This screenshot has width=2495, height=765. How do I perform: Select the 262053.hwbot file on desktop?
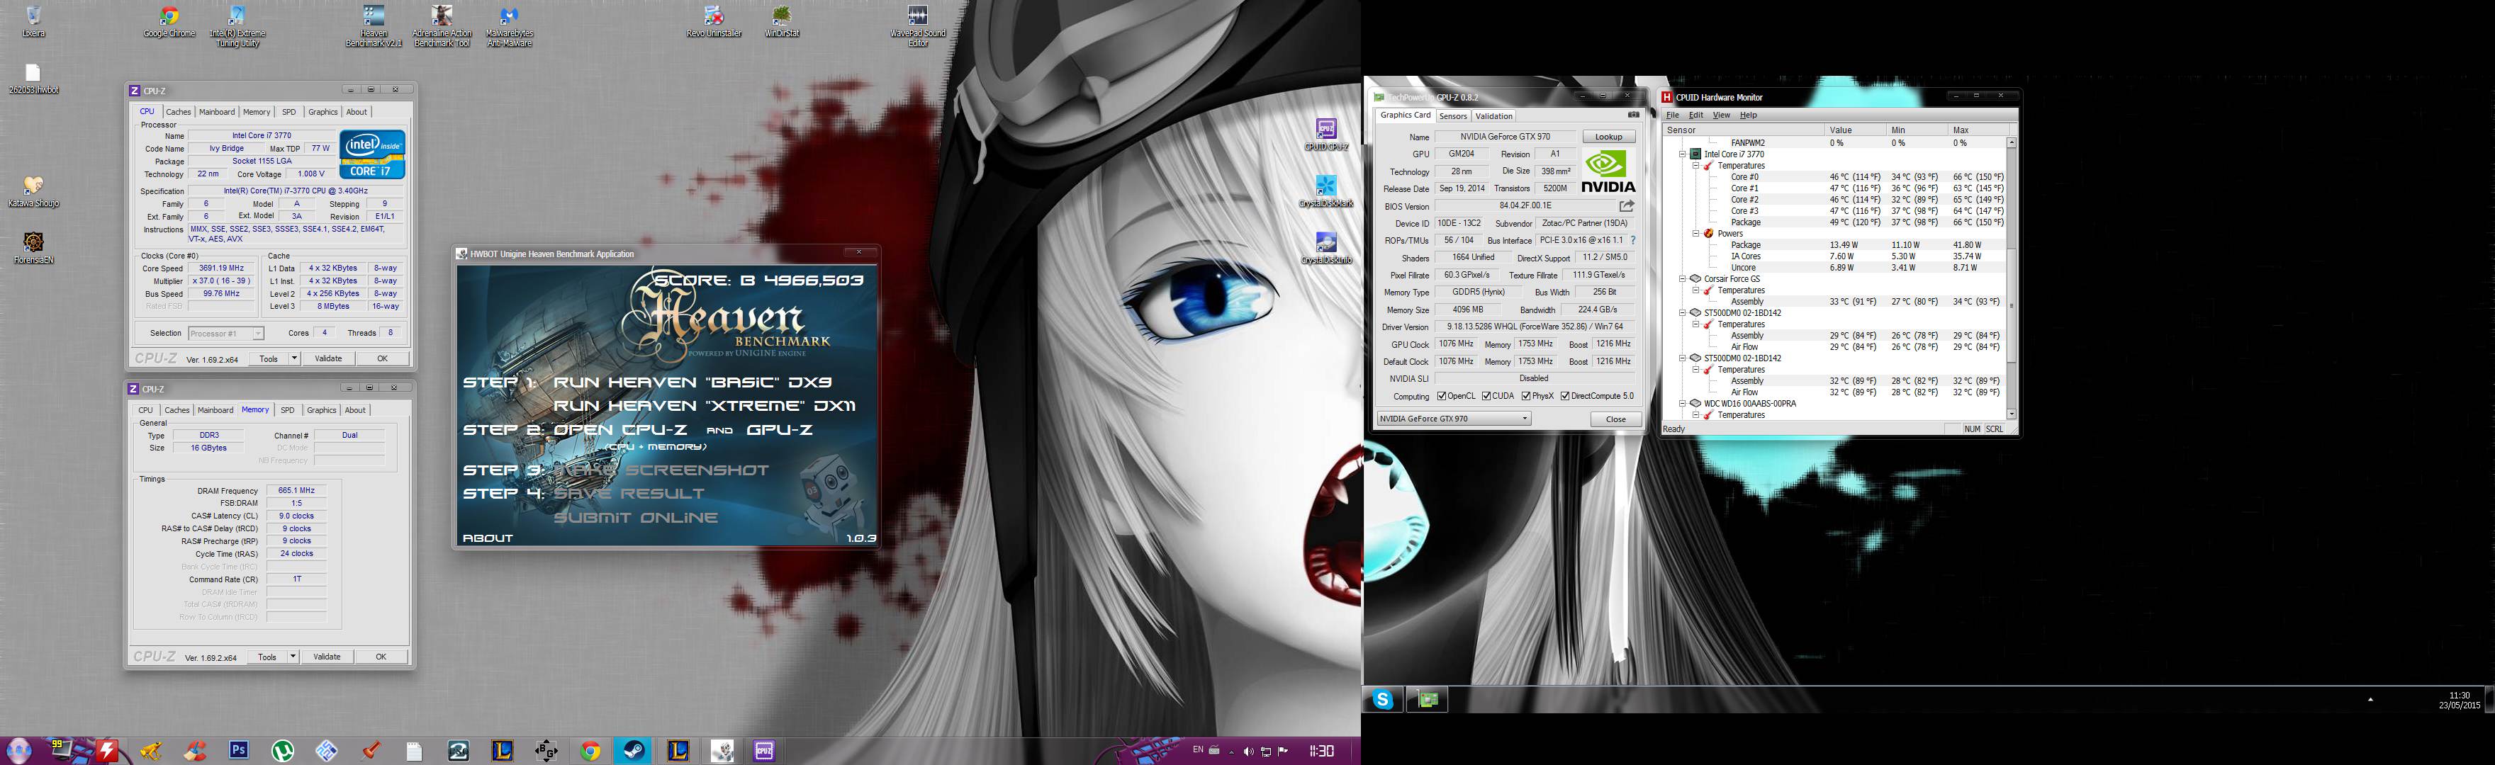click(34, 79)
